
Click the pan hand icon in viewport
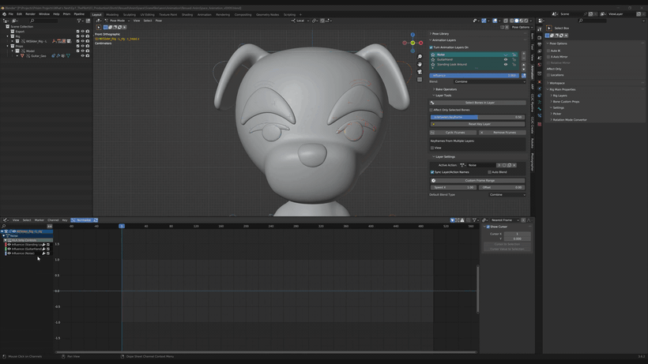(x=420, y=64)
